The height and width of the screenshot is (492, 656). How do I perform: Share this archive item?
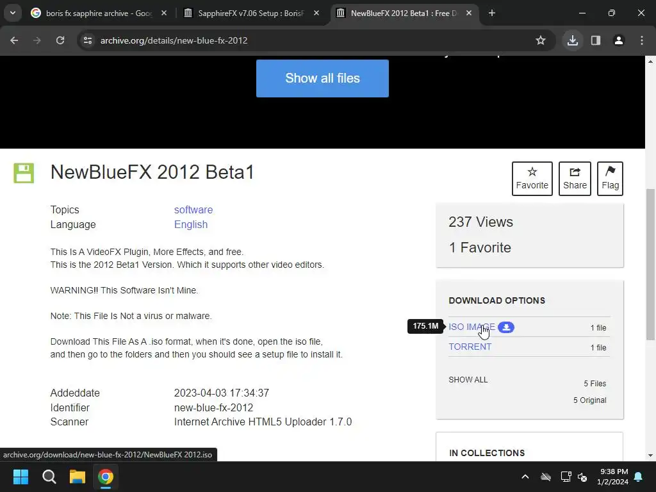575,179
